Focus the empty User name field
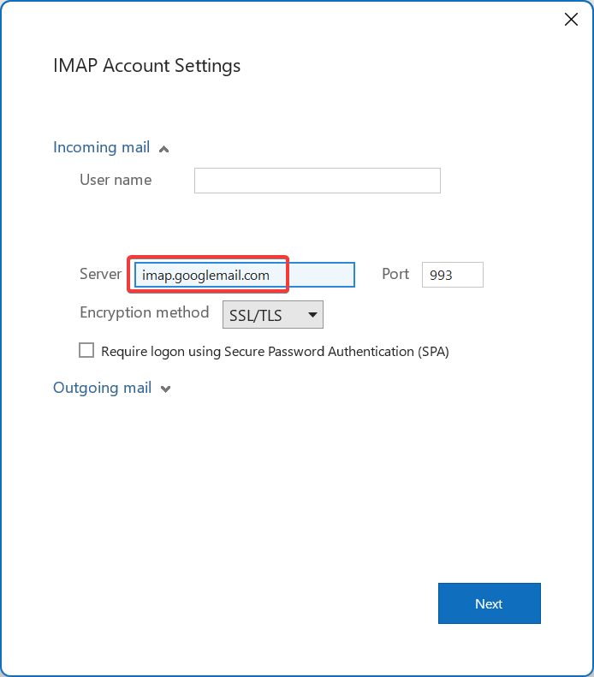The height and width of the screenshot is (677, 594). (318, 181)
